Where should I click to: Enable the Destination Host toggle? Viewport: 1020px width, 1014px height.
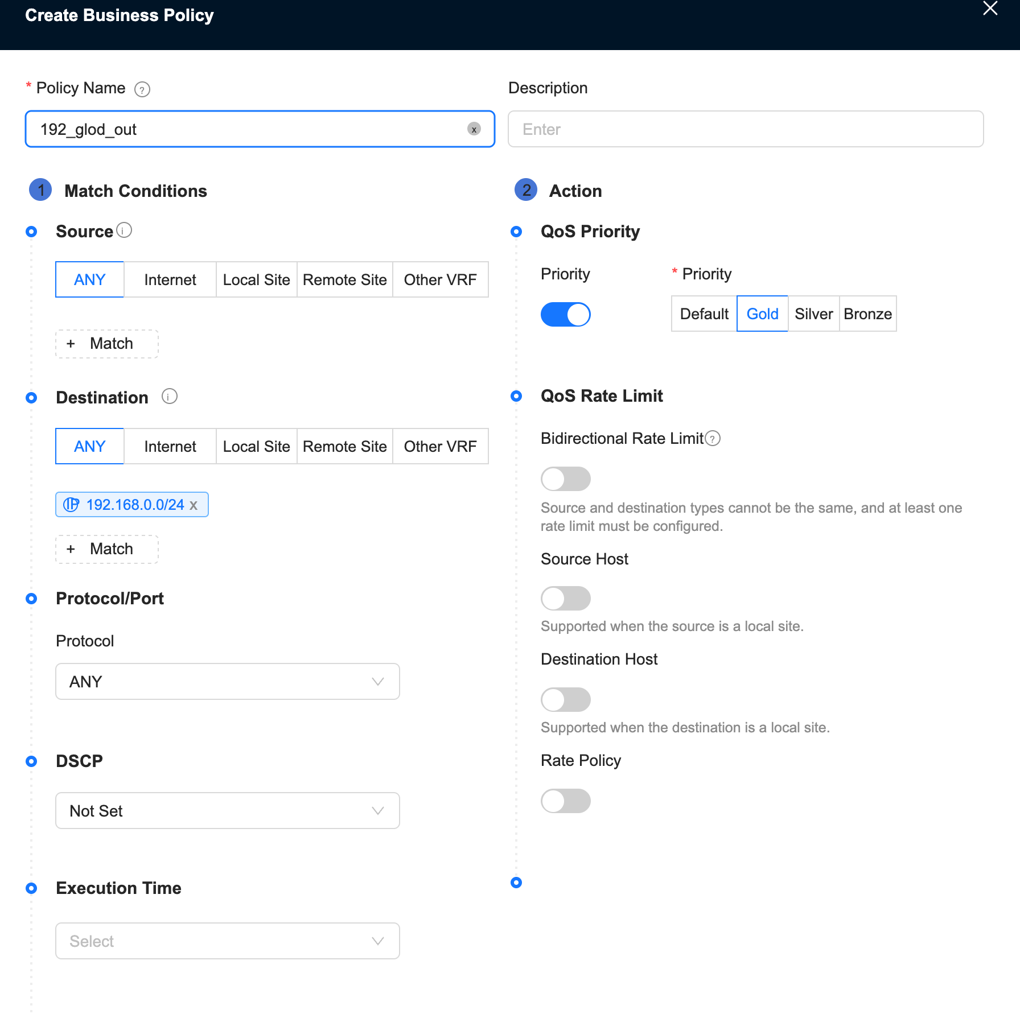[566, 699]
